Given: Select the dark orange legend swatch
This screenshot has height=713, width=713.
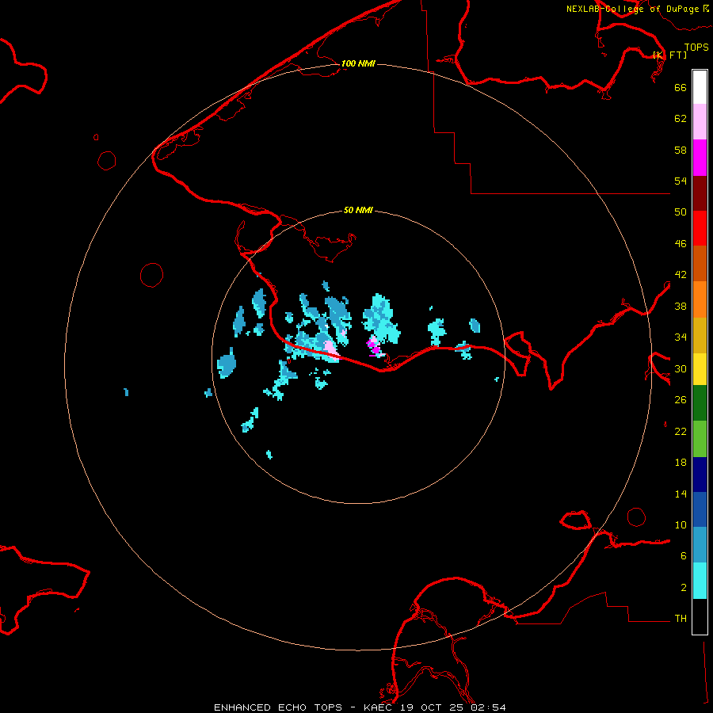Looking at the screenshot, I should [700, 263].
